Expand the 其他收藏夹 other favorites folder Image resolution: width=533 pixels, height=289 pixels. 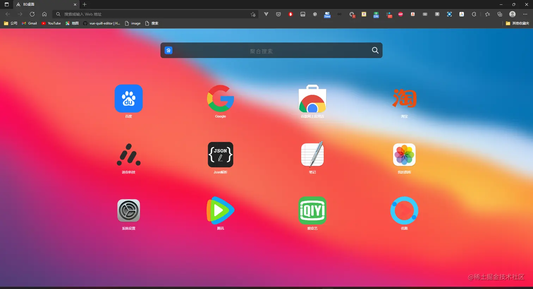[517, 23]
